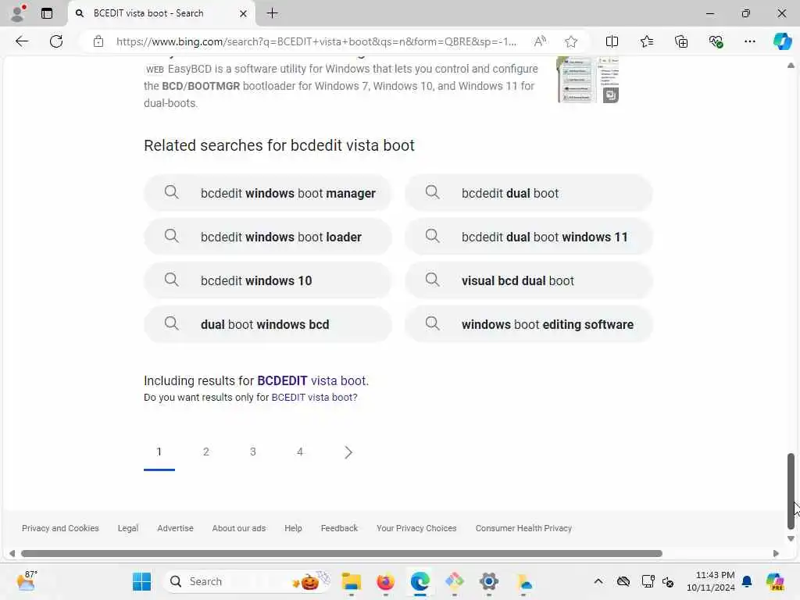This screenshot has height=600, width=800.
Task: Close the BCEDIT vista boot tab
Action: click(244, 14)
